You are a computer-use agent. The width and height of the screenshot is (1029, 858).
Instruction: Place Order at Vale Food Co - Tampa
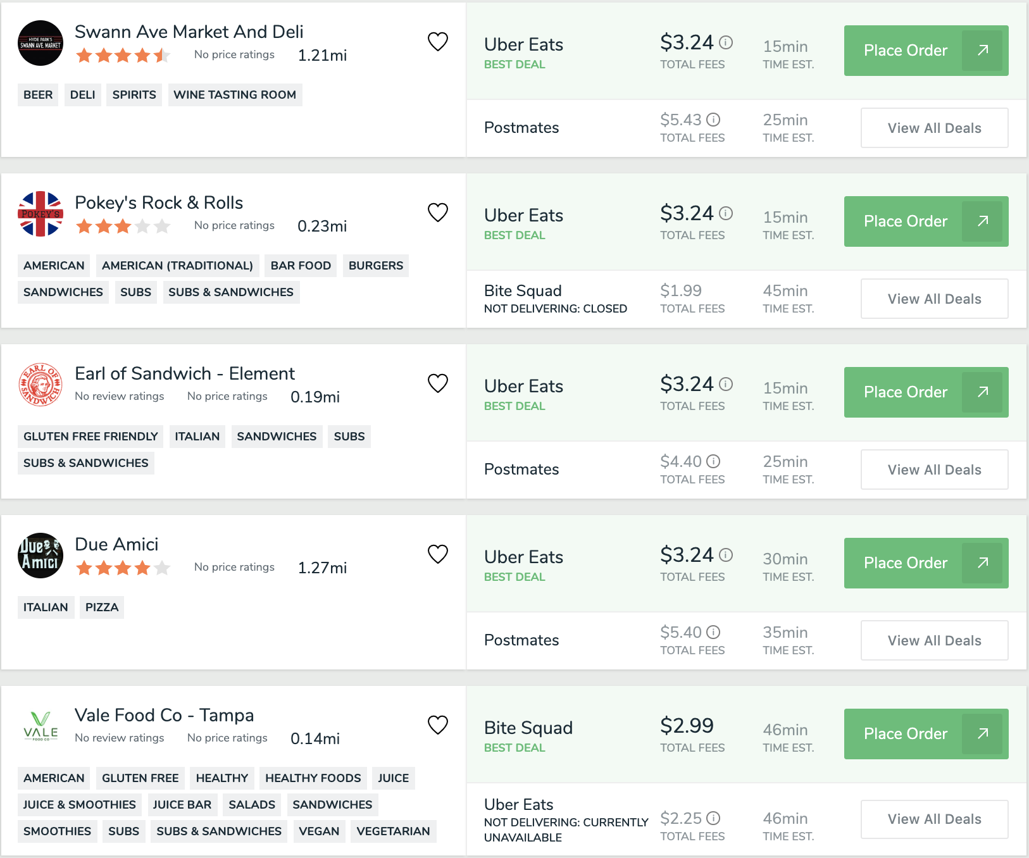pyautogui.click(x=926, y=734)
